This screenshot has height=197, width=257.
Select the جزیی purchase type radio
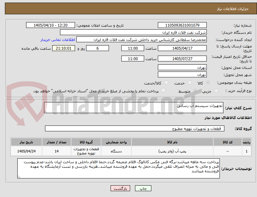click(x=216, y=90)
